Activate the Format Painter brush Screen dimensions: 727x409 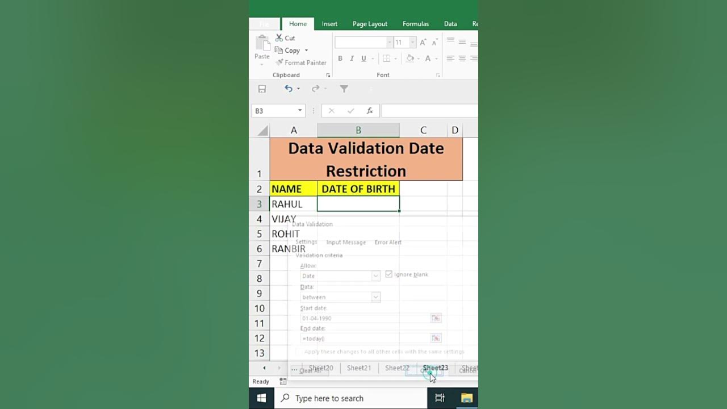[x=301, y=62]
